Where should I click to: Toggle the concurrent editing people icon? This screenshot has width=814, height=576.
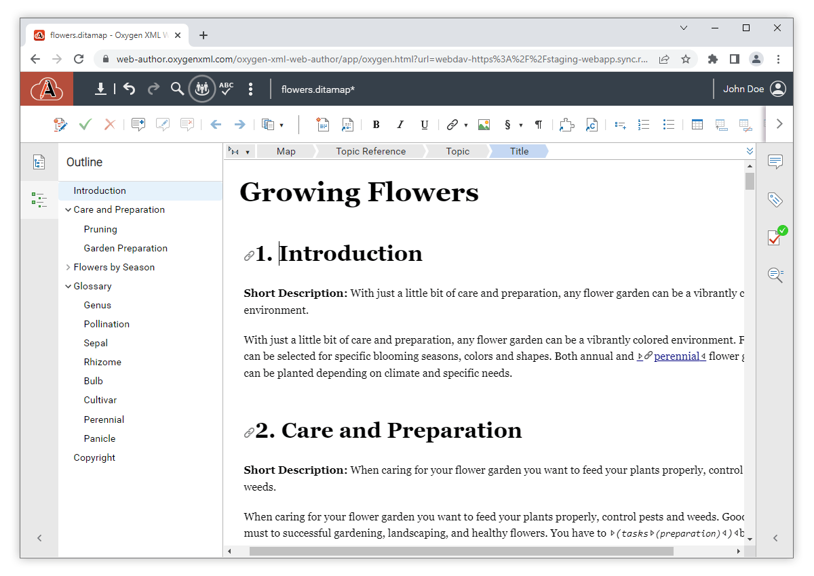pos(201,89)
